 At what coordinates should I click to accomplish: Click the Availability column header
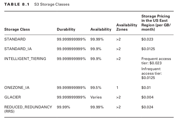pyautogui.click(x=101, y=29)
